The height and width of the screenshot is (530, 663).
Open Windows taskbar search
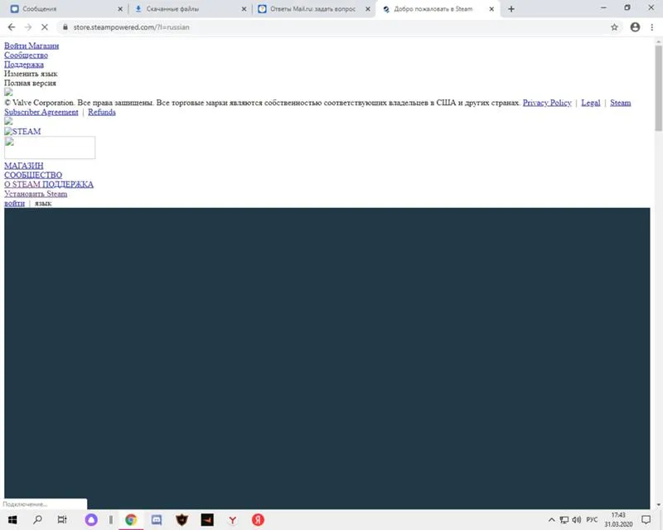(37, 520)
